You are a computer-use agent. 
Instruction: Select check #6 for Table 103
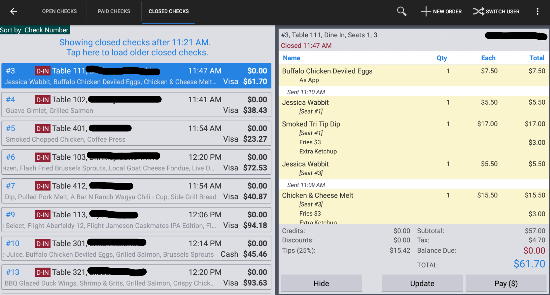coord(136,162)
